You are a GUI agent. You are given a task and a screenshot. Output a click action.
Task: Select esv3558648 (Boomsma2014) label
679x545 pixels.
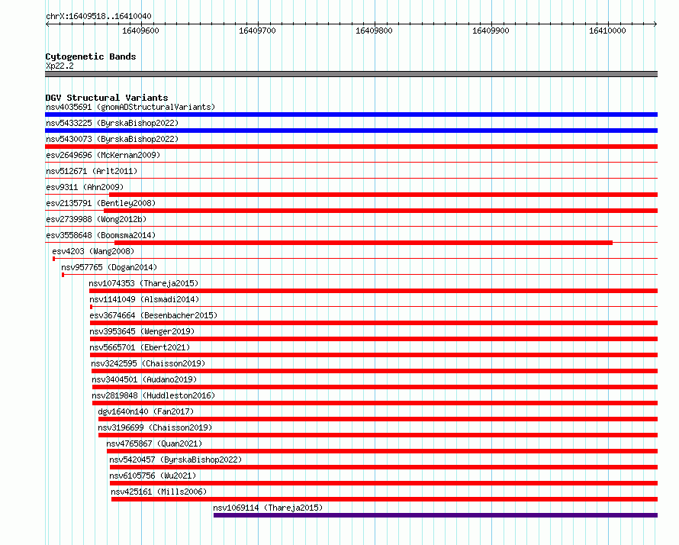[101, 235]
